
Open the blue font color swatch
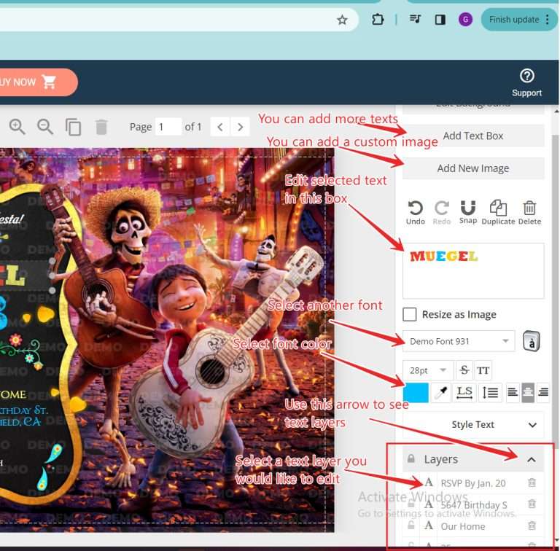416,393
